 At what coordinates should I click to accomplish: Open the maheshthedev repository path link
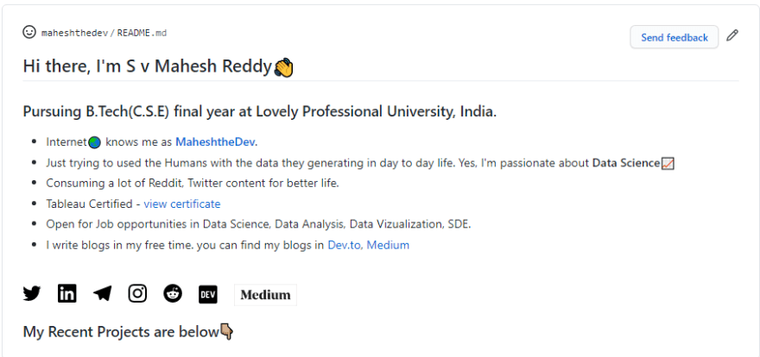pyautogui.click(x=74, y=33)
